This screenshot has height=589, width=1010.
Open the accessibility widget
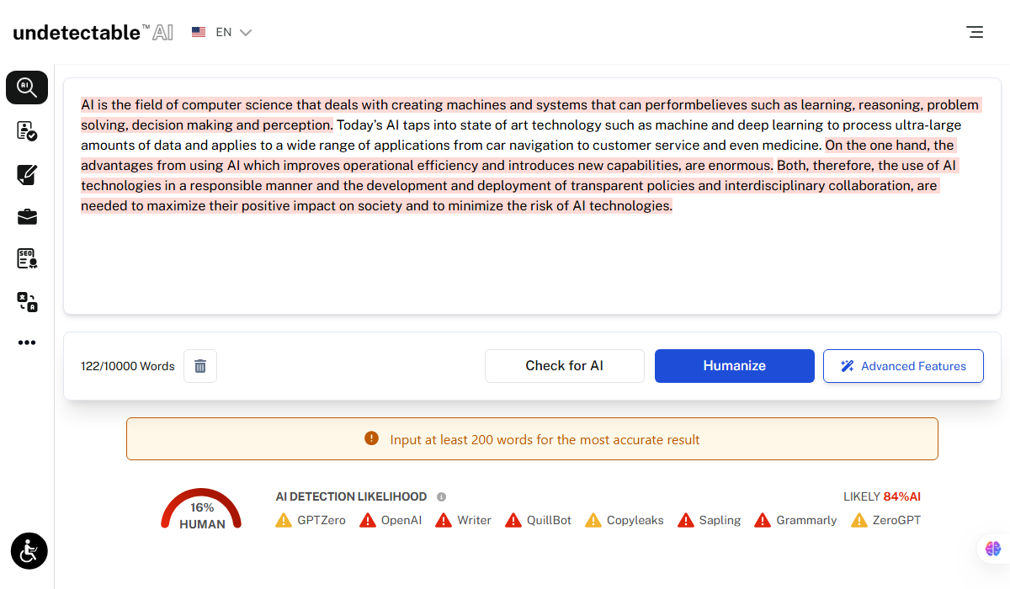click(x=29, y=551)
